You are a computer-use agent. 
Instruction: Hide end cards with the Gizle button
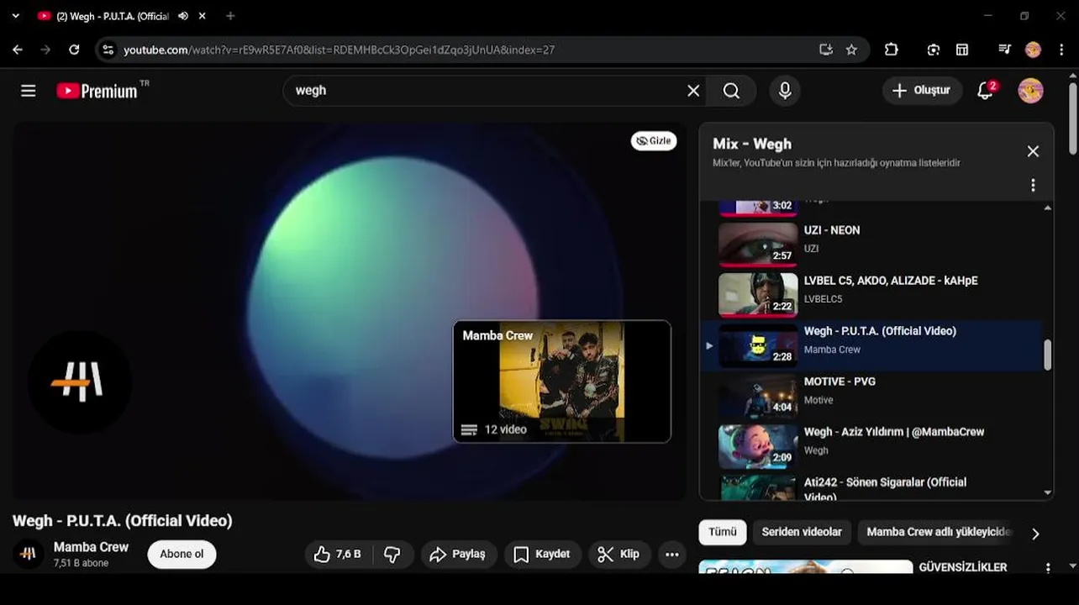pyautogui.click(x=654, y=140)
